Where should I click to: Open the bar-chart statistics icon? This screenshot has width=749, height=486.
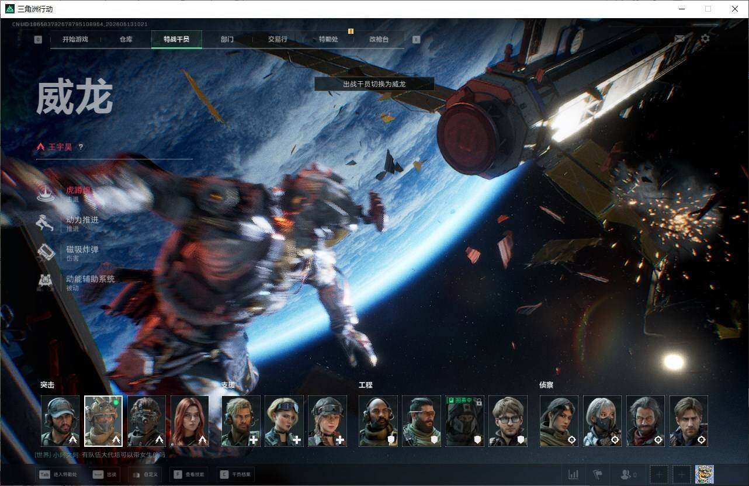pos(574,474)
